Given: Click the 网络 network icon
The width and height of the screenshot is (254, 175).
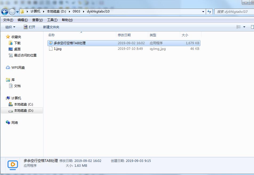Looking at the screenshot, I should click(x=8, y=123).
